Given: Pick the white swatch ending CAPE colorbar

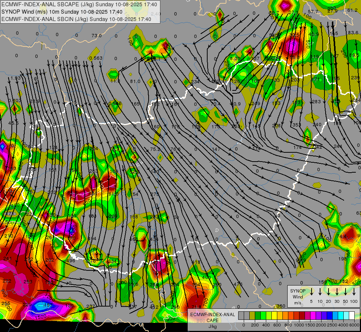Looking at the screenshot, I should [351, 315].
